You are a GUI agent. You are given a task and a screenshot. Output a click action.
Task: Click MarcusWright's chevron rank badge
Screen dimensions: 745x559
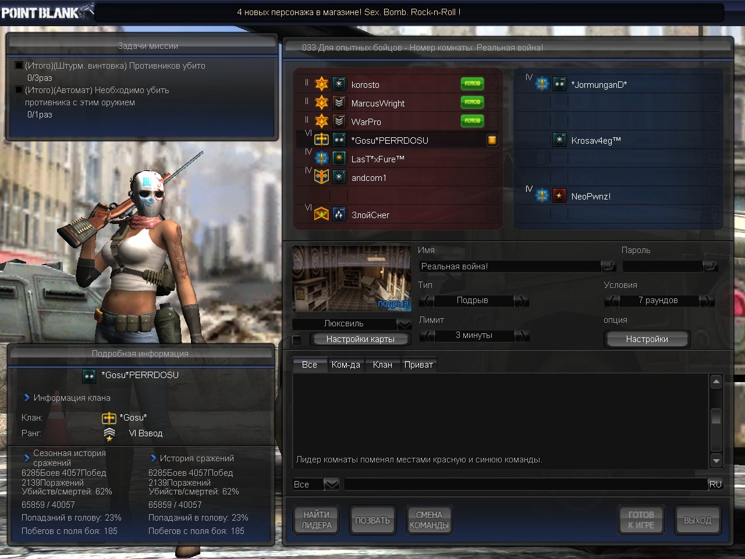click(x=339, y=102)
